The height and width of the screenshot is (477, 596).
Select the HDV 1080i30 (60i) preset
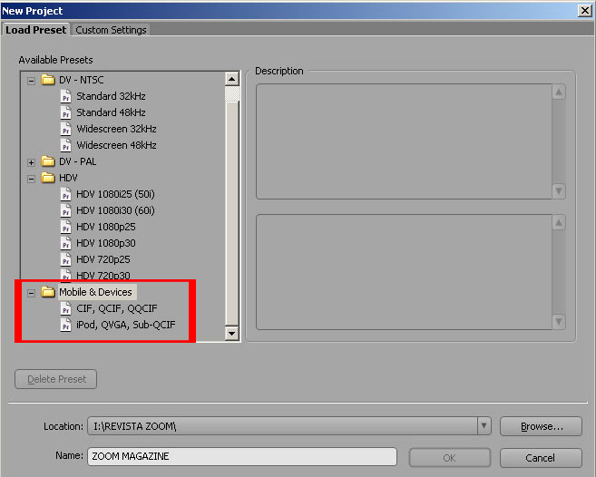115,210
